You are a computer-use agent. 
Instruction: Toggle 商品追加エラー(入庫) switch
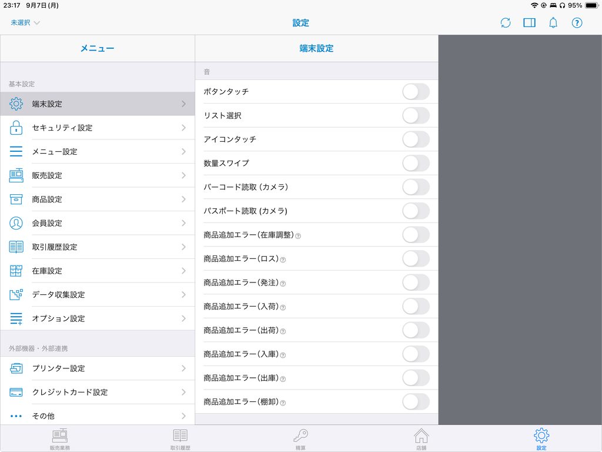(416, 354)
